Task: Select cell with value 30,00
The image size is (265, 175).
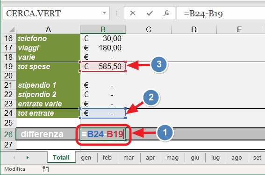Action: coord(103,38)
